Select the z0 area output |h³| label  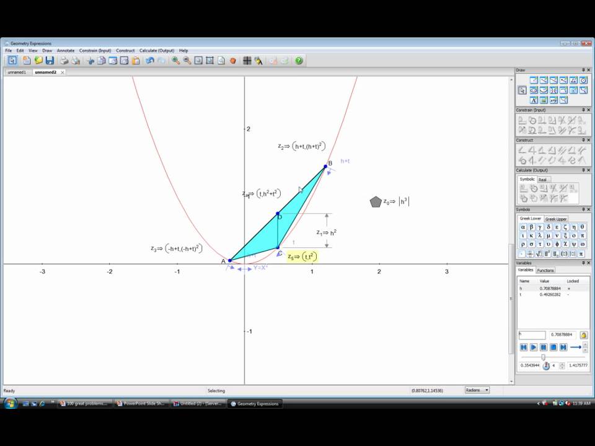(396, 201)
